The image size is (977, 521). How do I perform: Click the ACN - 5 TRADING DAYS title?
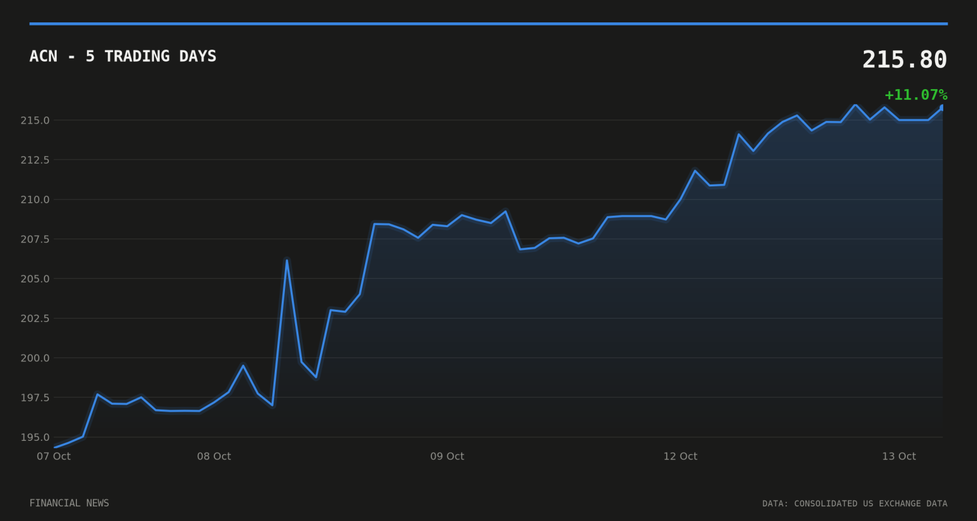[x=123, y=57]
